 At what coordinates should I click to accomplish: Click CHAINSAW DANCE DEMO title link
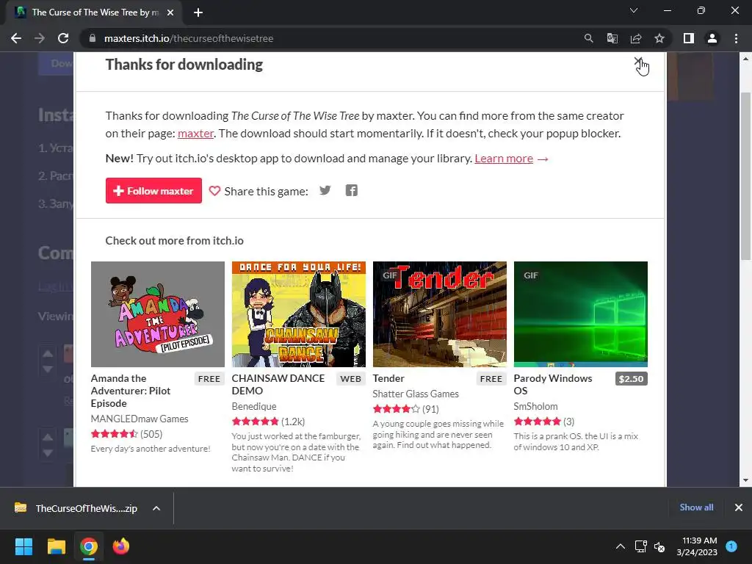(x=278, y=385)
